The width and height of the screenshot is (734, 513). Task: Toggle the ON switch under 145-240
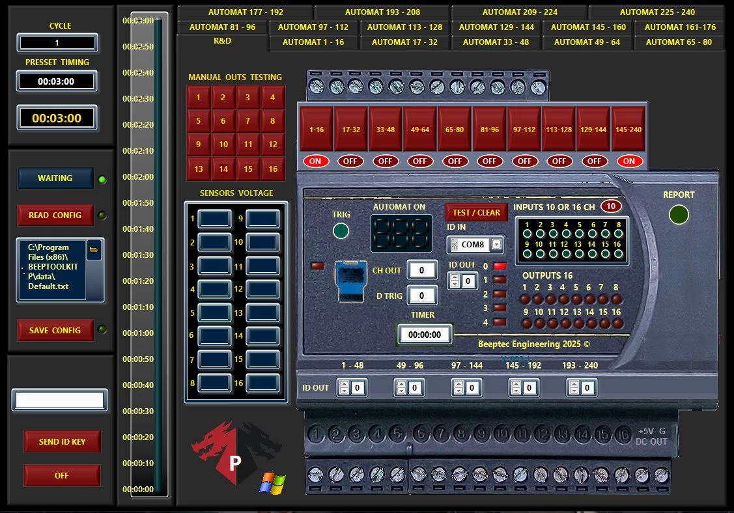click(628, 161)
